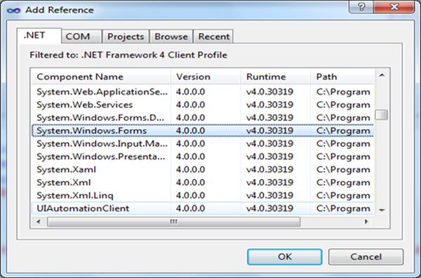Select the System.Web.Services row

point(203,105)
